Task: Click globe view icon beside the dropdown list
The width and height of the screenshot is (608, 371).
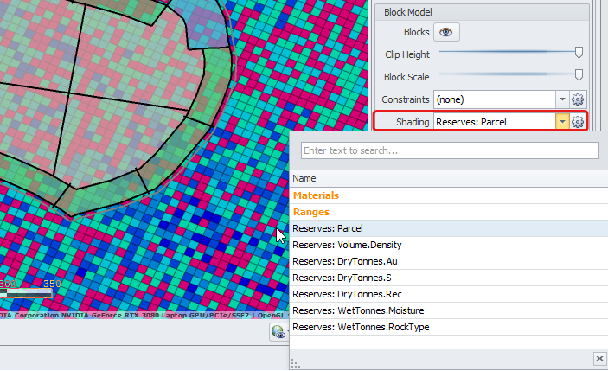Action: (x=278, y=330)
